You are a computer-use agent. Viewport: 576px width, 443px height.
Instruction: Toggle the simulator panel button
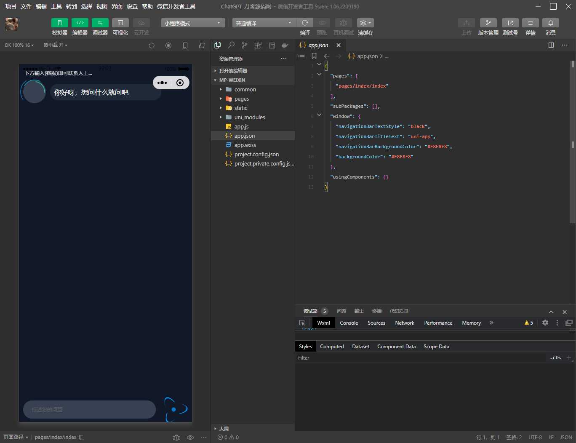point(60,23)
